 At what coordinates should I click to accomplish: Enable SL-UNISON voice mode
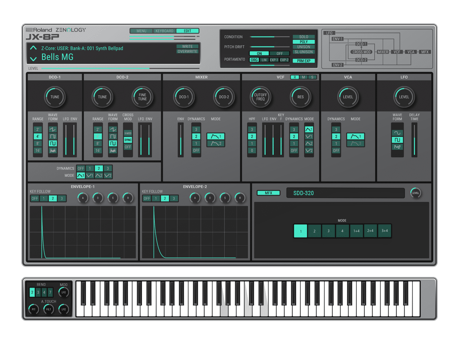pos(304,52)
